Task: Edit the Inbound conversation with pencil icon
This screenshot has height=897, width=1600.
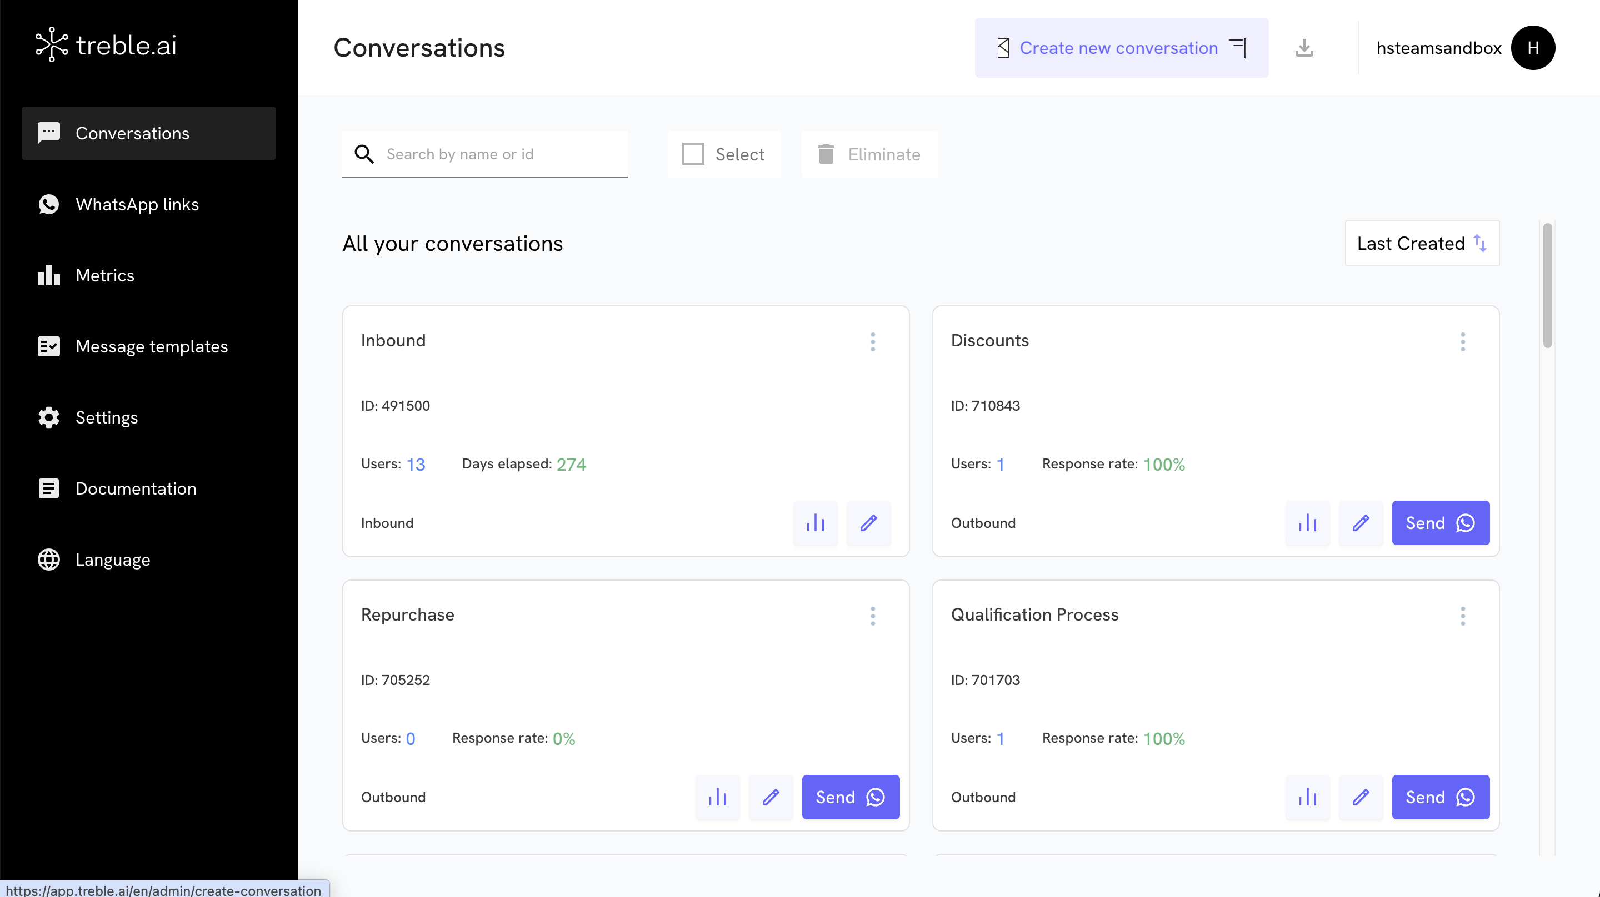Action: tap(868, 523)
